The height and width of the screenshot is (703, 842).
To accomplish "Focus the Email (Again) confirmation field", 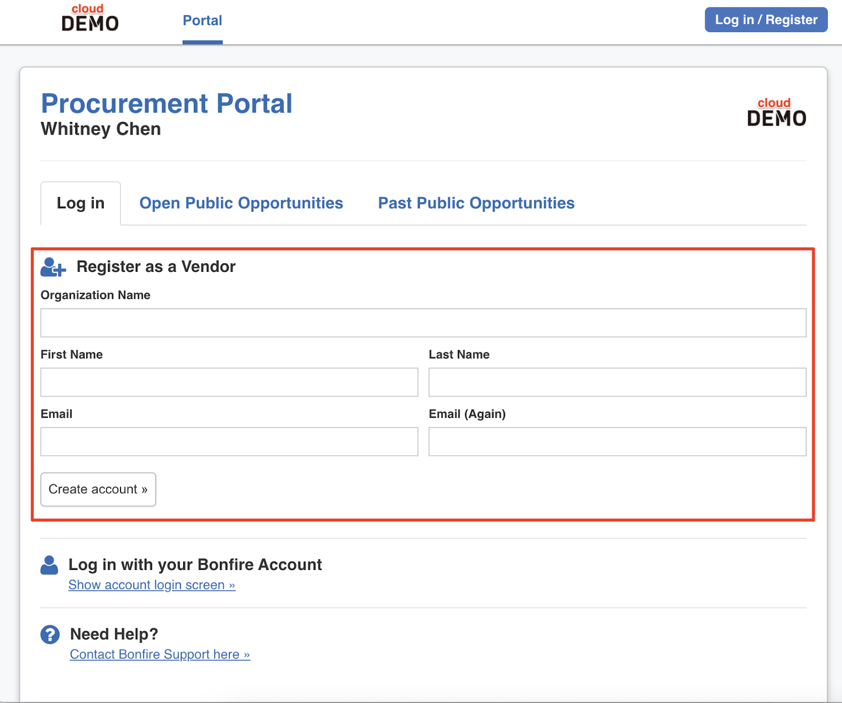I will tap(617, 442).
